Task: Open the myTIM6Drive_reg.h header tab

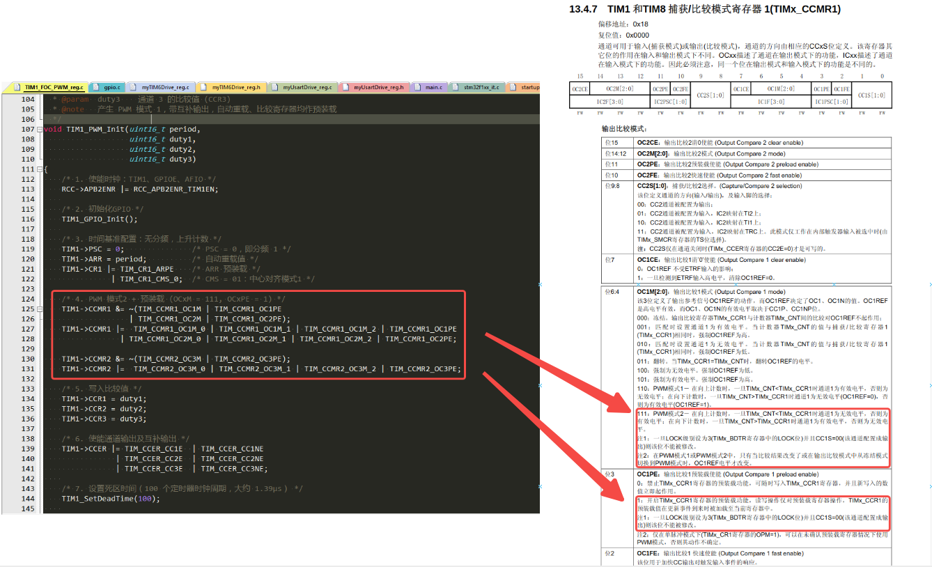Action: pyautogui.click(x=231, y=88)
